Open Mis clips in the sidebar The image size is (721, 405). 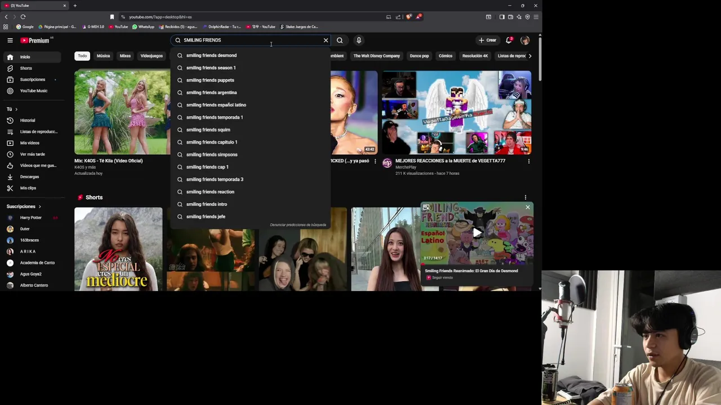tap(32, 188)
